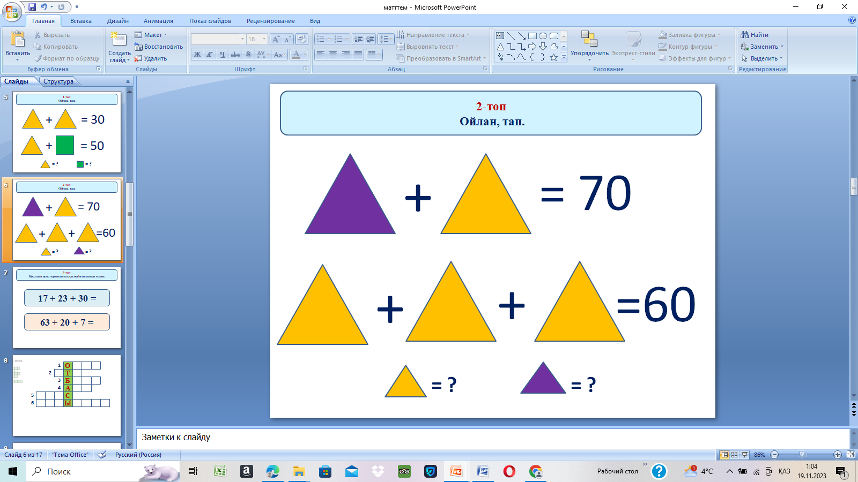
Task: Increase the list indent level
Action: pos(371,39)
